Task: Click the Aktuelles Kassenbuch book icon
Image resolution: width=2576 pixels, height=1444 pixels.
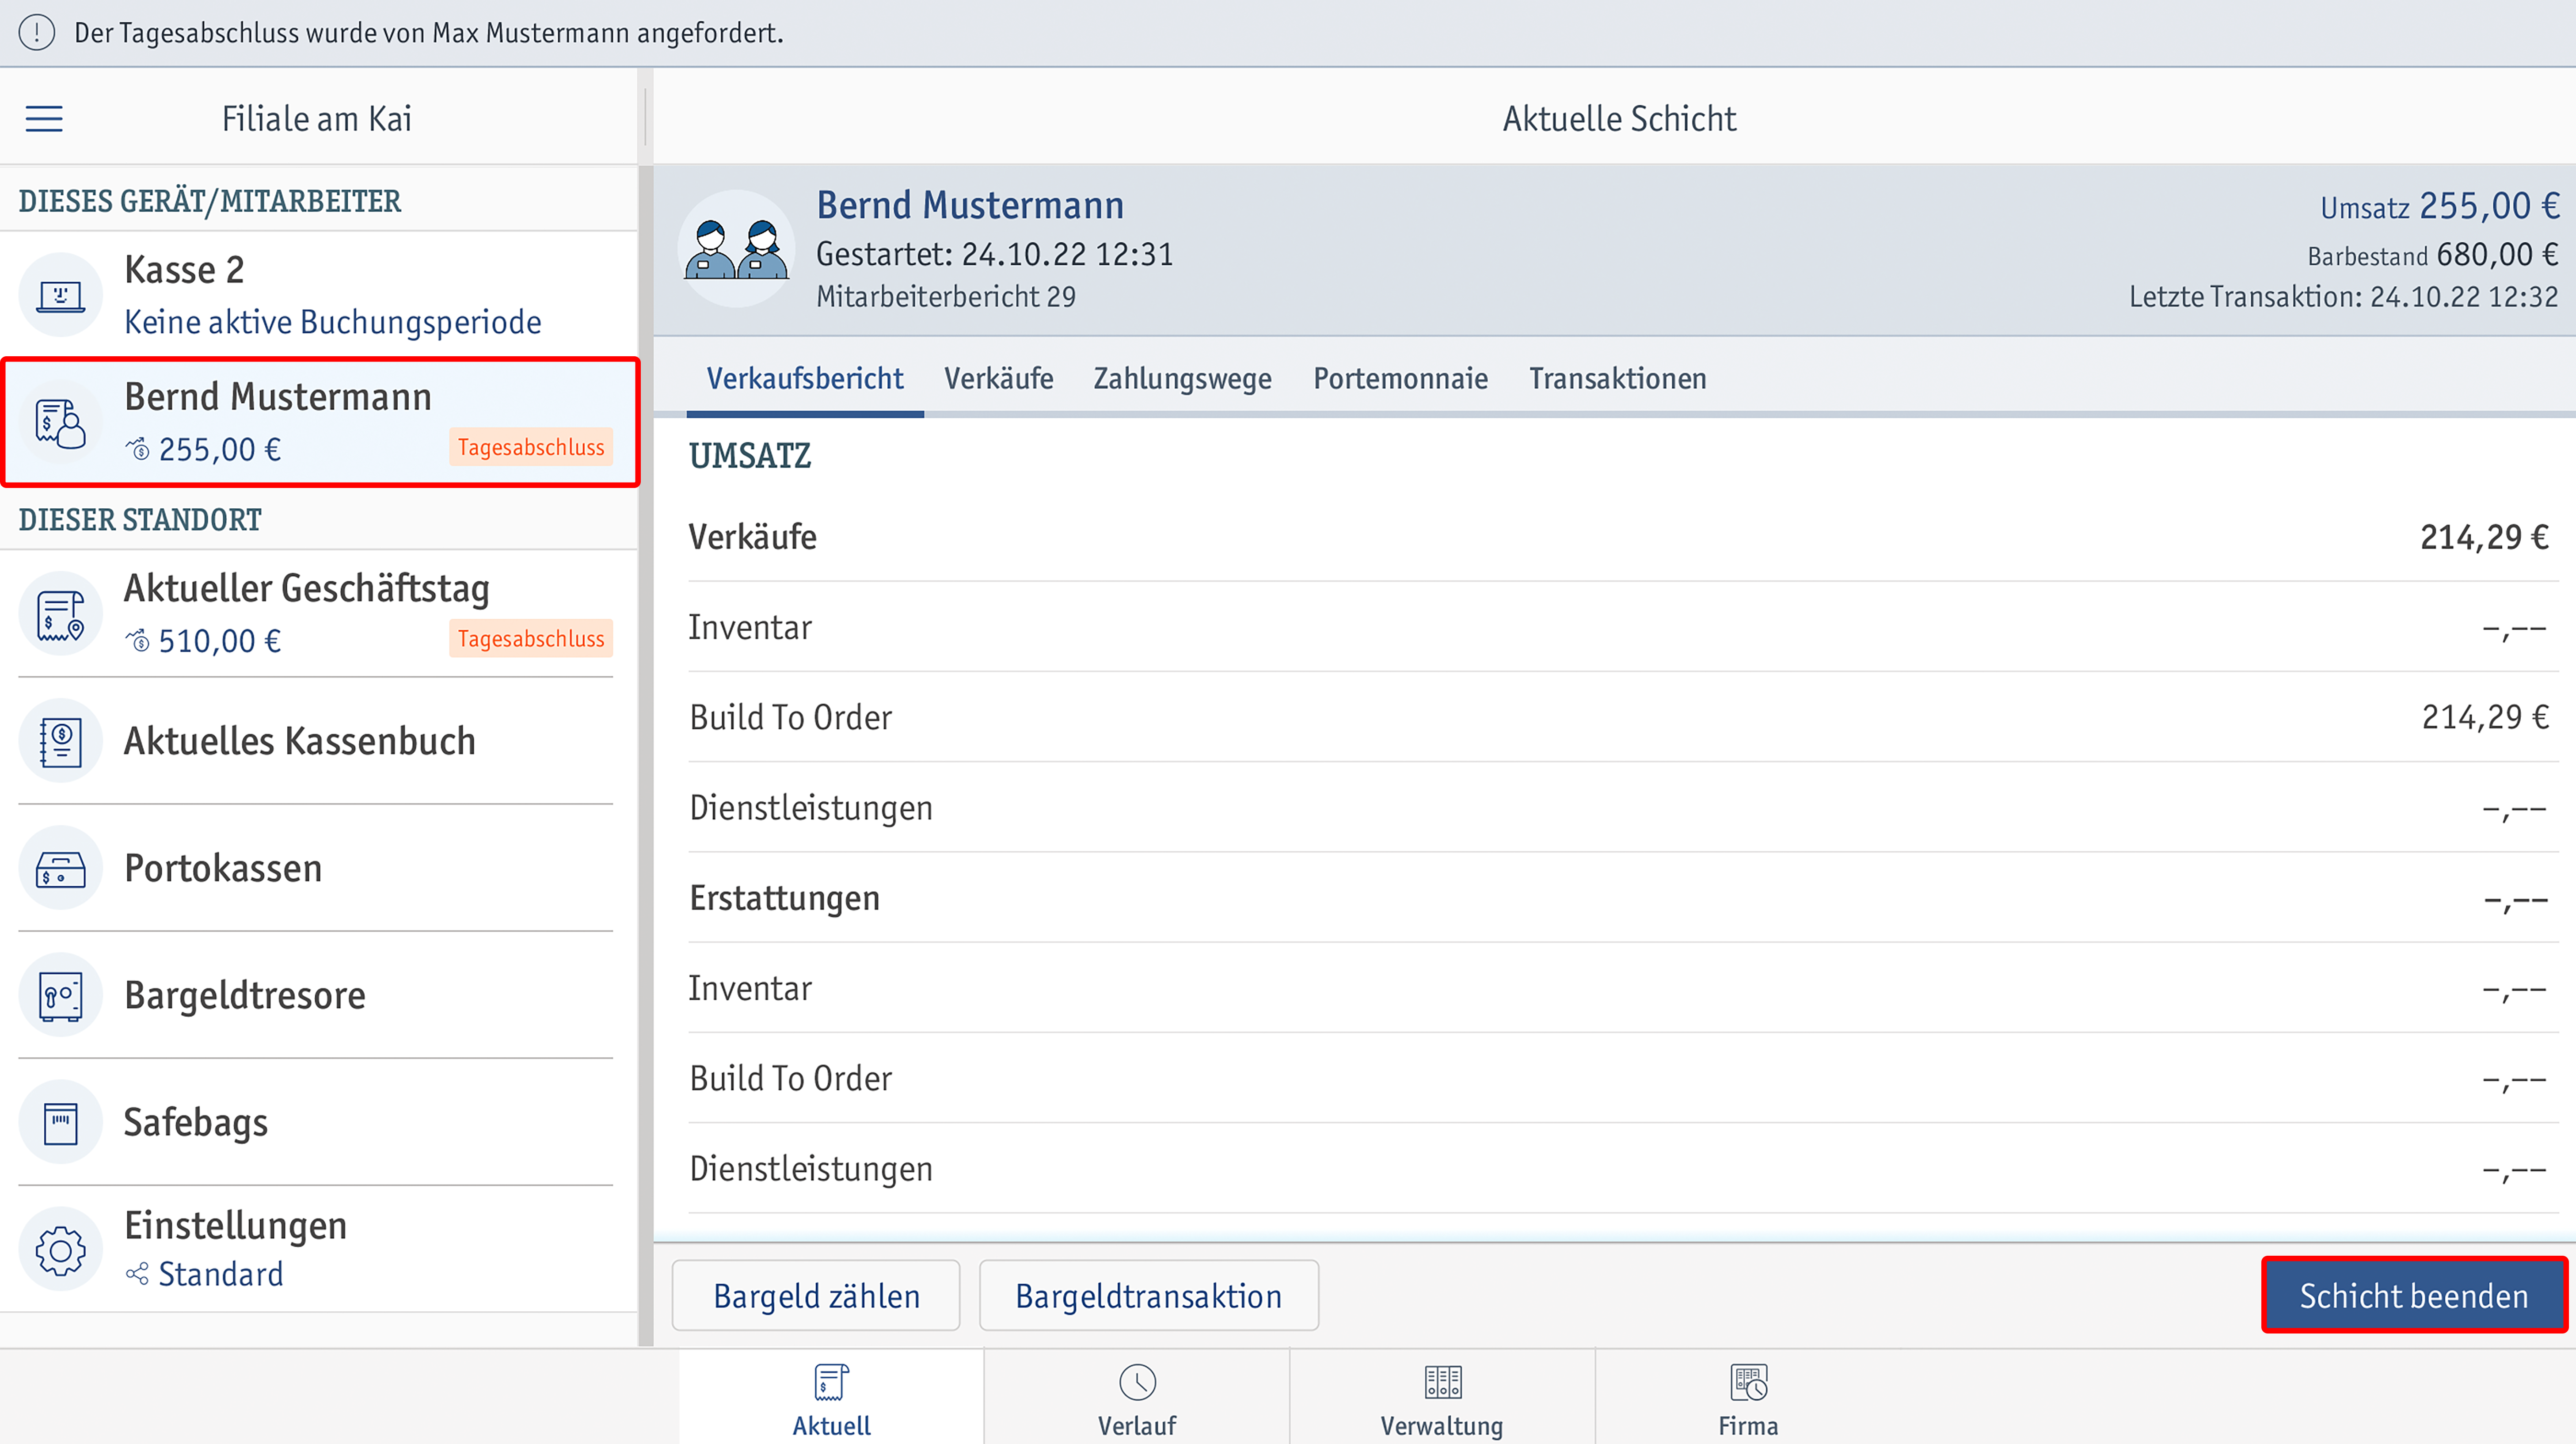Action: click(x=60, y=741)
